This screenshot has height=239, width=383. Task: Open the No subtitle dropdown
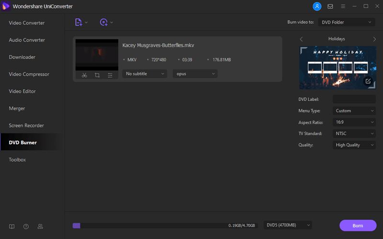[145, 74]
